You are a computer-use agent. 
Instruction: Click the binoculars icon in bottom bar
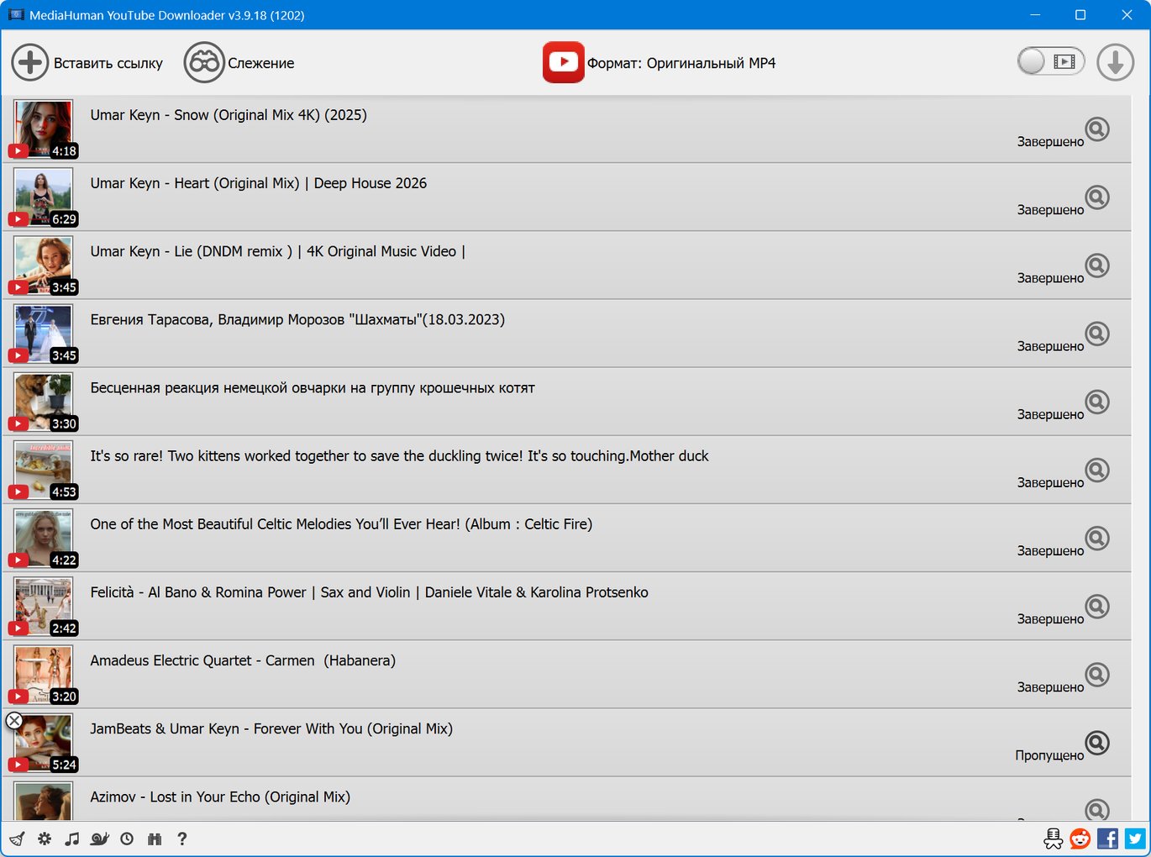point(155,839)
